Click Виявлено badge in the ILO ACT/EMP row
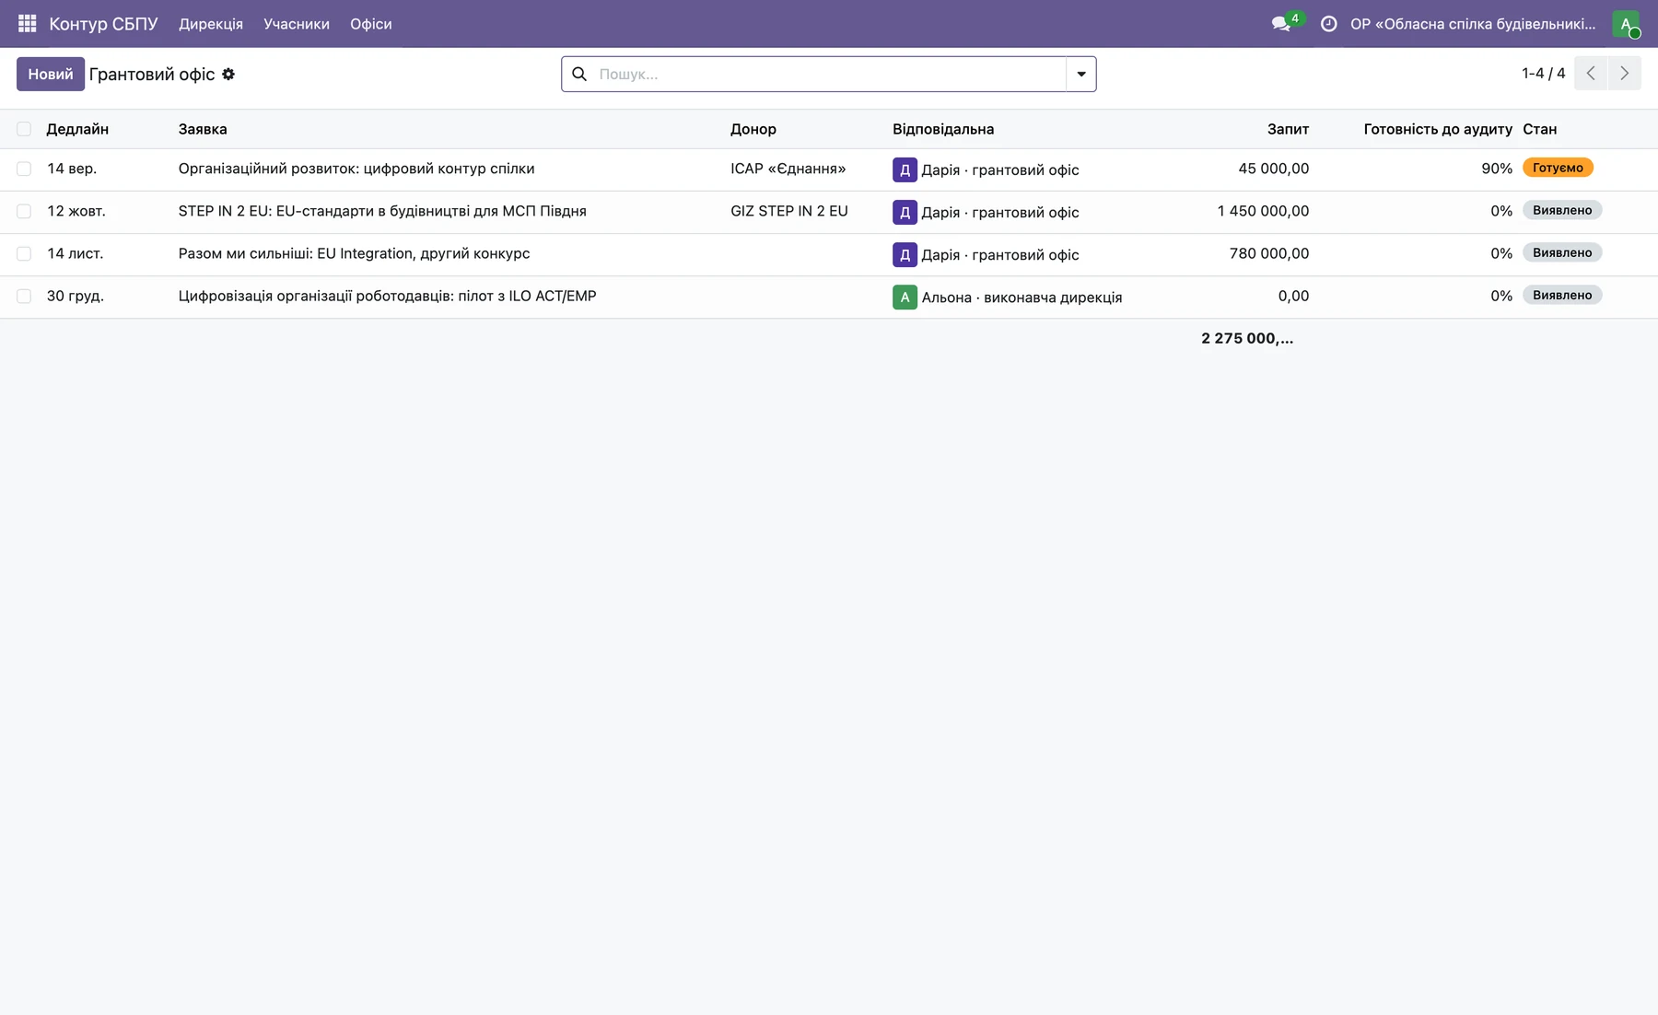 click(x=1562, y=295)
